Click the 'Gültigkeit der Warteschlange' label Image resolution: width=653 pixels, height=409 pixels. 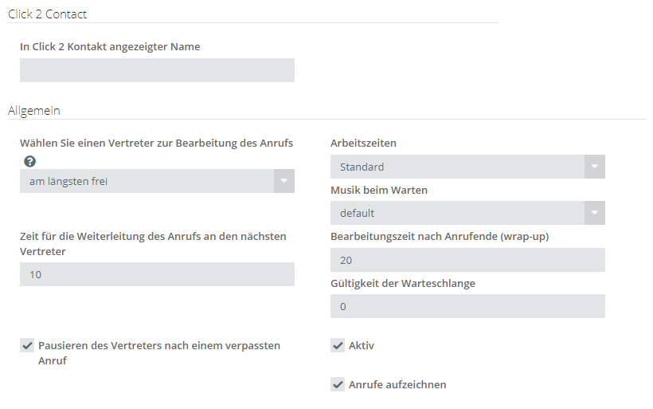pyautogui.click(x=403, y=284)
